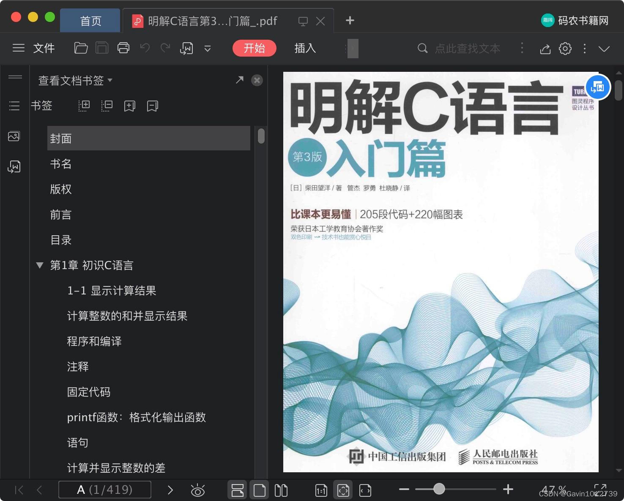This screenshot has width=624, height=501.
Task: Show the bookmarks list sidebar icon
Action: (14, 106)
